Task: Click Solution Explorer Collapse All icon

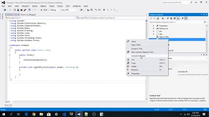Action: [x=174, y=19]
